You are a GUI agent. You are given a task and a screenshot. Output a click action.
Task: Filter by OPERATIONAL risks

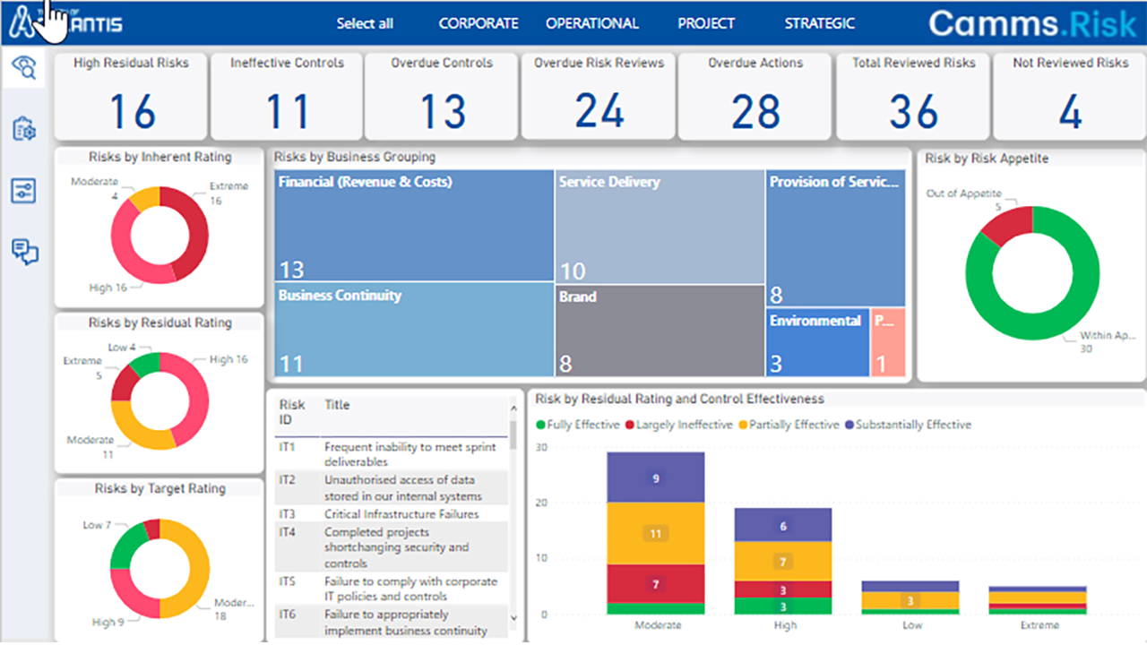tap(592, 24)
